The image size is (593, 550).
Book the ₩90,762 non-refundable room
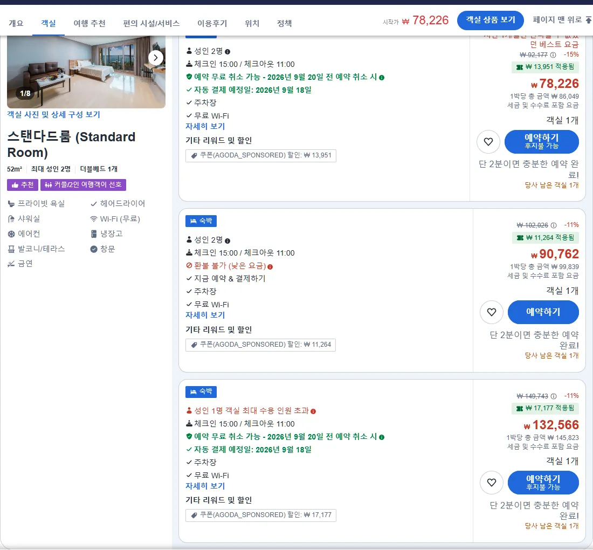point(543,312)
